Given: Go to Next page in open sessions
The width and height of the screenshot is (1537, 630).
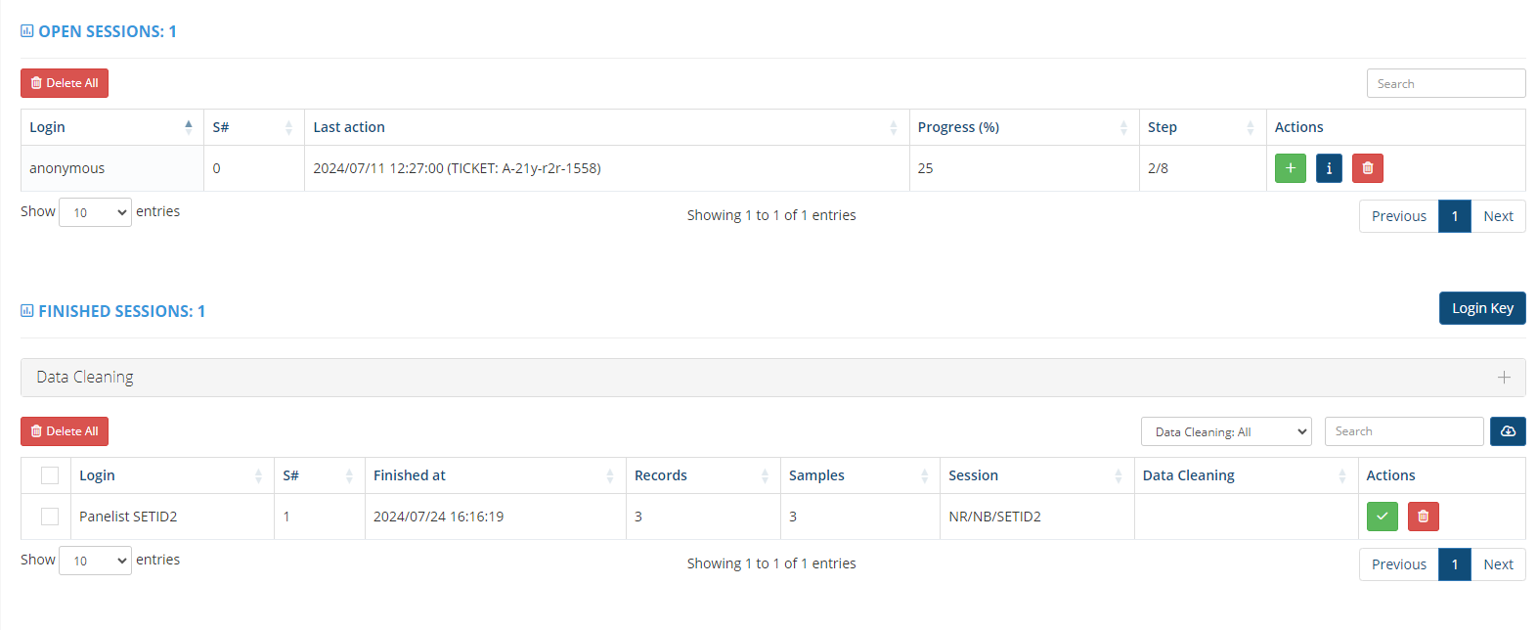Looking at the screenshot, I should (1498, 216).
